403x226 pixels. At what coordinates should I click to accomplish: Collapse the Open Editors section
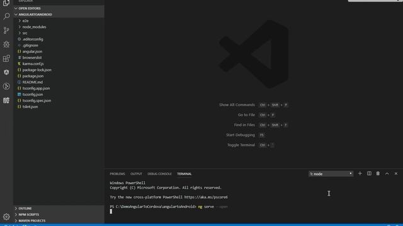[59, 8]
